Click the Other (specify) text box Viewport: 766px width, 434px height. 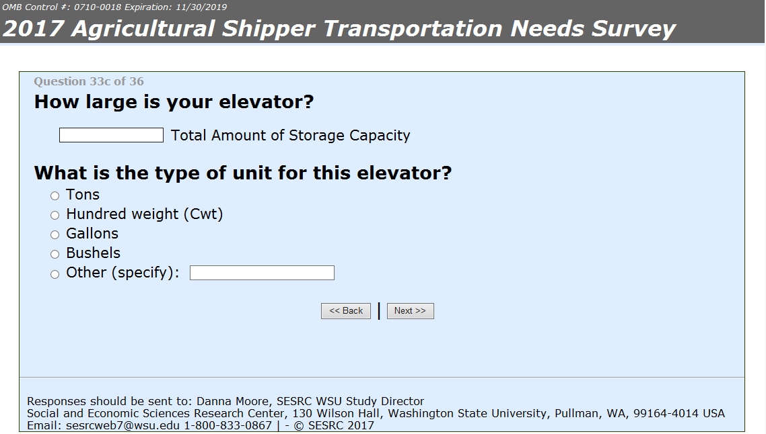point(262,273)
